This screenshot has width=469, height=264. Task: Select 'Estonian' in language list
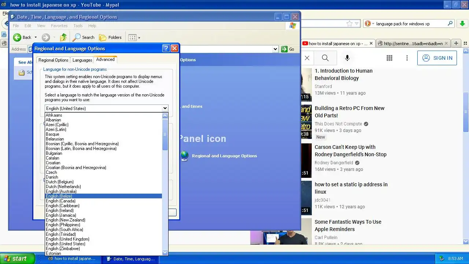click(103, 253)
